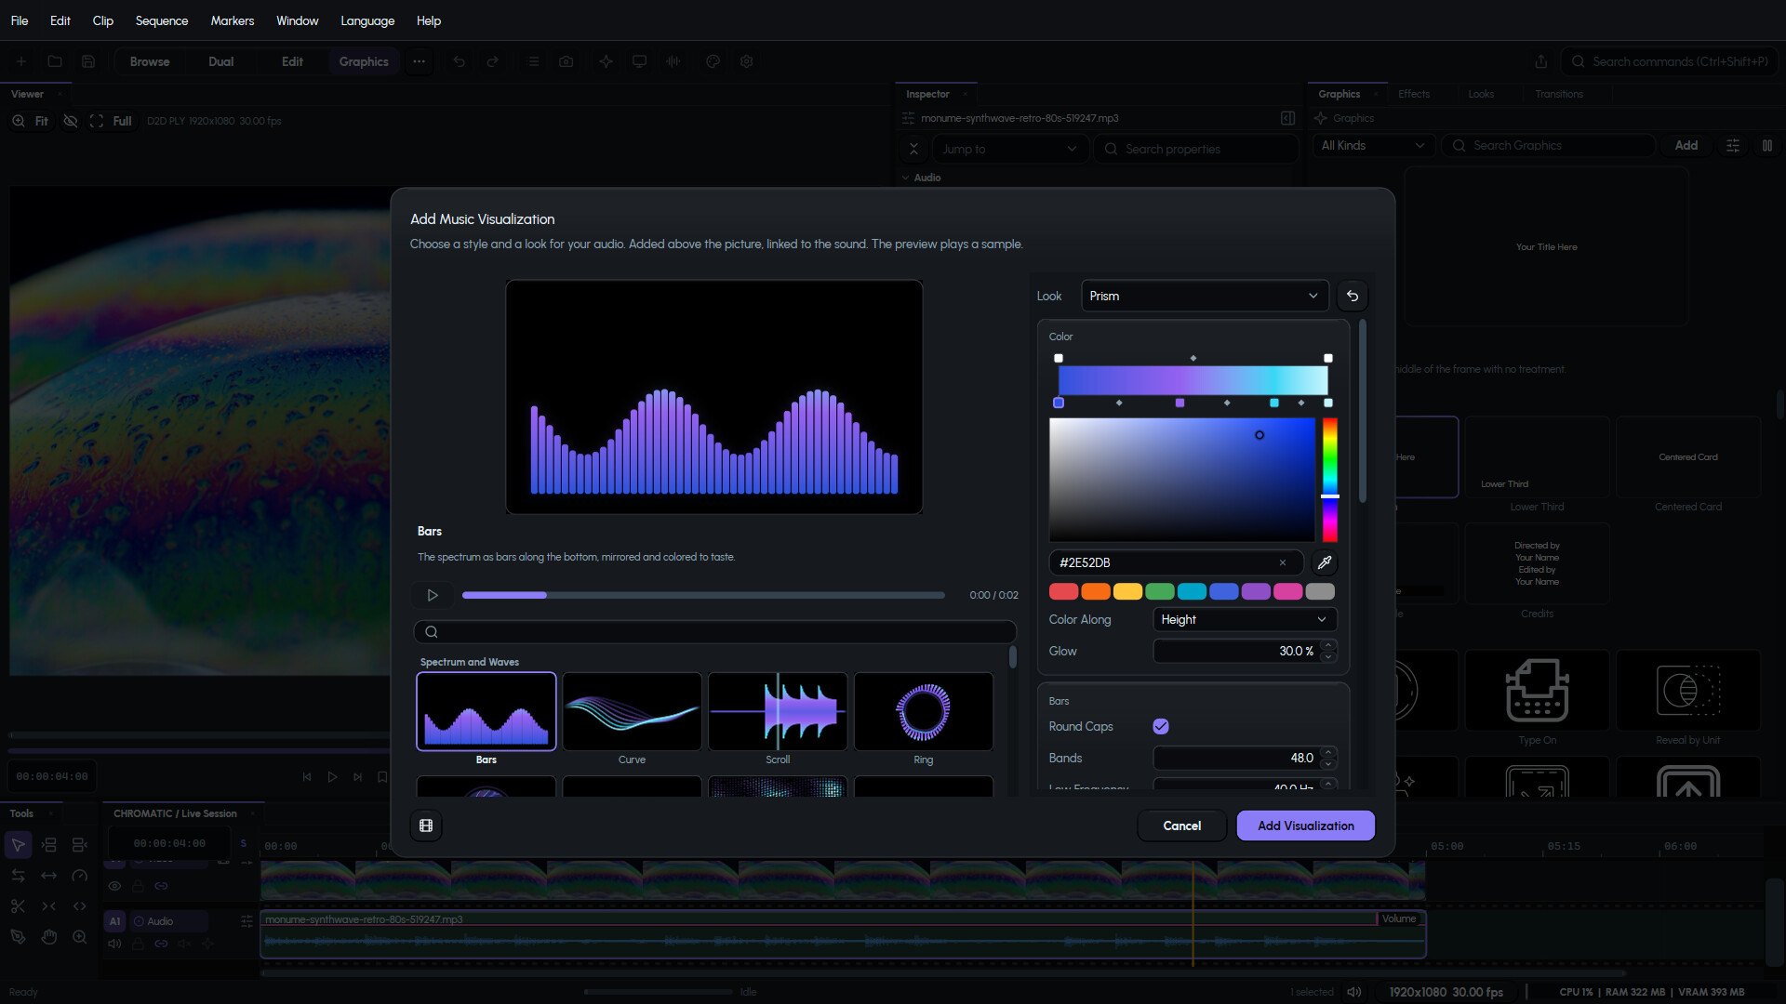
Task: Open settings gear in top toolbar
Action: tap(746, 61)
